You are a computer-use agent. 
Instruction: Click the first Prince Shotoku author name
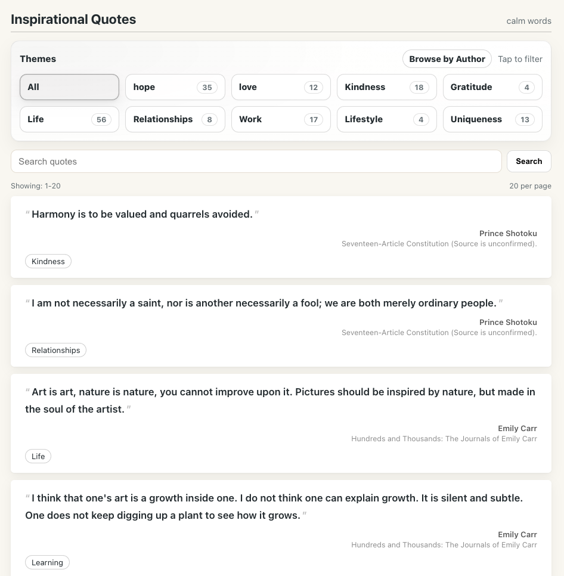pos(508,233)
